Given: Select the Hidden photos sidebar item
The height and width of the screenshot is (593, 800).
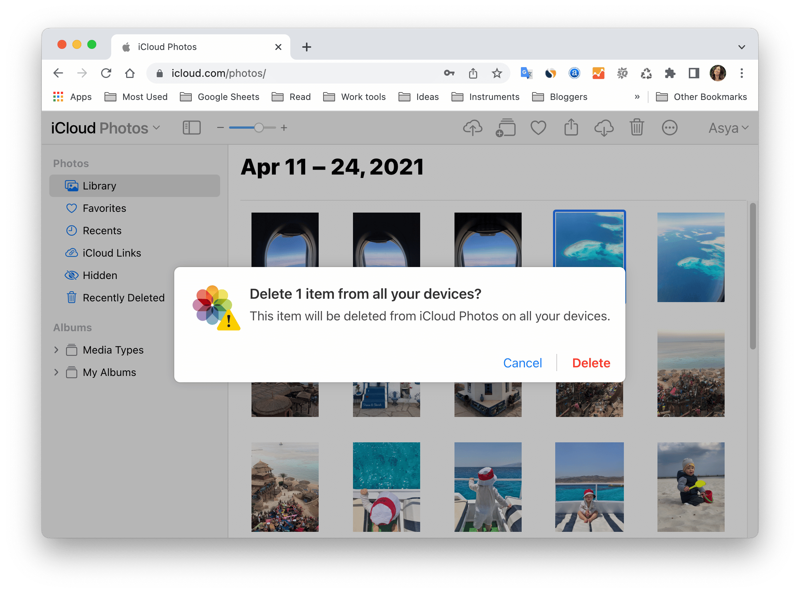Looking at the screenshot, I should [100, 275].
